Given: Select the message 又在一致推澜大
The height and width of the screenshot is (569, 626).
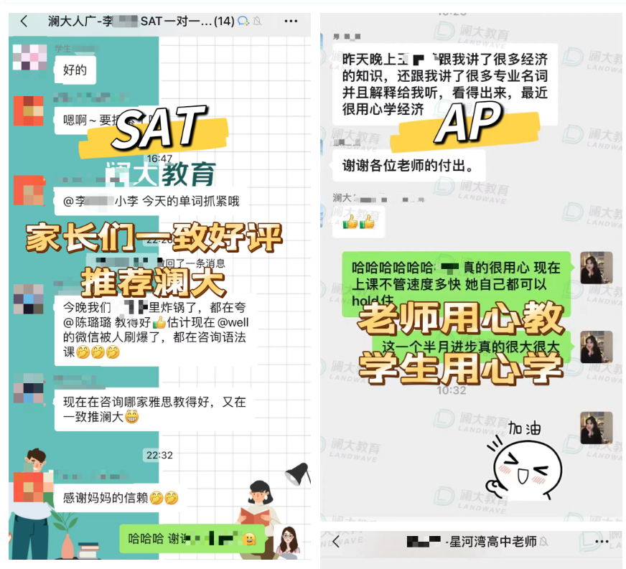Looking at the screenshot, I should point(155,410).
